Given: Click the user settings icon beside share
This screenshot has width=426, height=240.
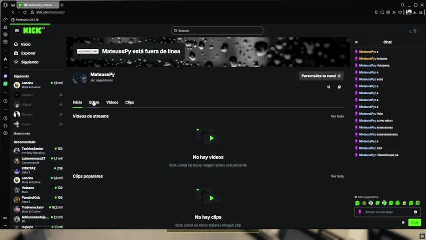Looking at the screenshot, I should (x=339, y=87).
